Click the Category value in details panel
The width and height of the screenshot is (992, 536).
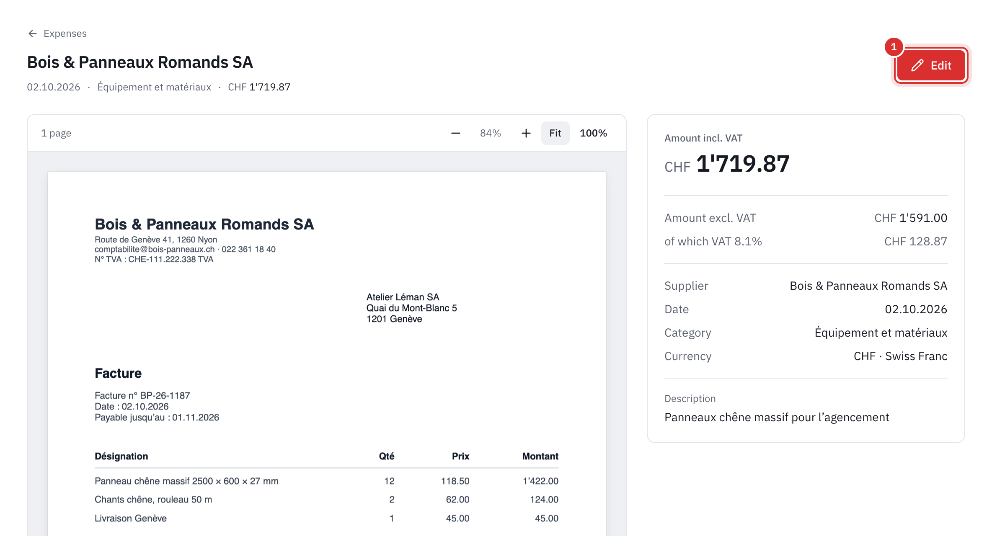881,332
